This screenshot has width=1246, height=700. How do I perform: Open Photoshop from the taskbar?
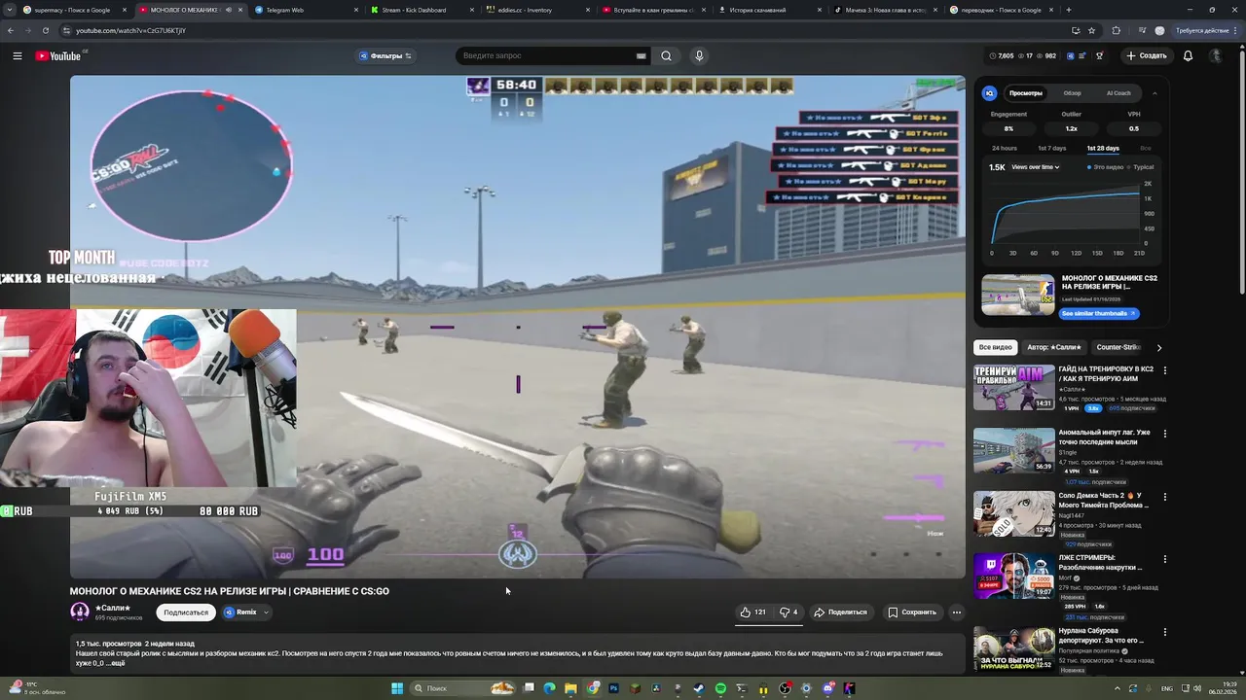(x=613, y=688)
